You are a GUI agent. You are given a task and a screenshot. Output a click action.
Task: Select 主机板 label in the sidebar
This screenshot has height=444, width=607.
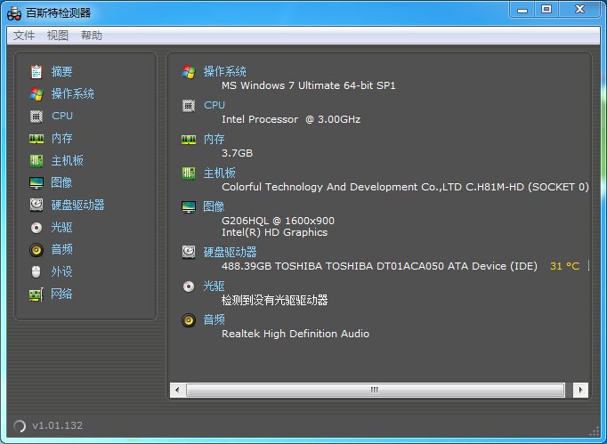pos(68,160)
